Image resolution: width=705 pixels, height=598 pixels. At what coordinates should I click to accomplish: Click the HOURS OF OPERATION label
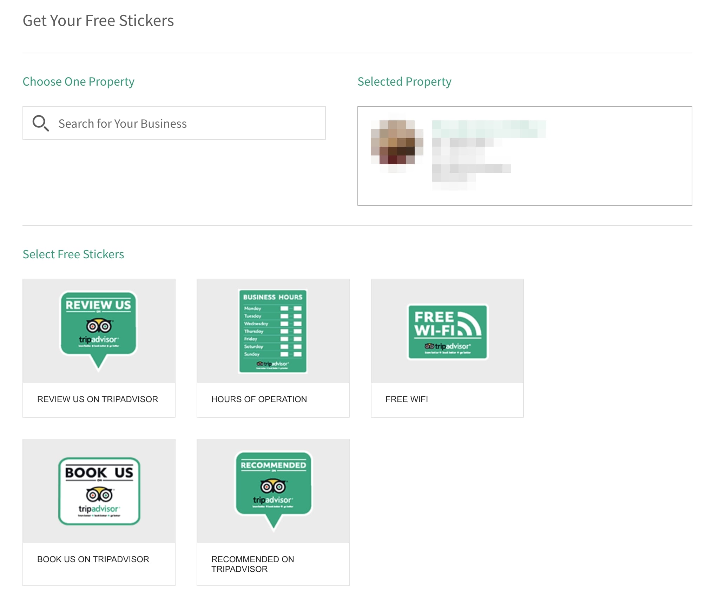[259, 399]
